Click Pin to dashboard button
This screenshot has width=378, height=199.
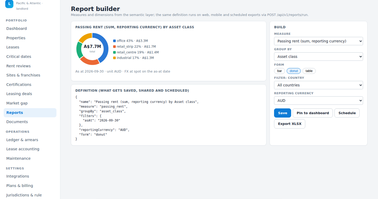tap(312, 113)
